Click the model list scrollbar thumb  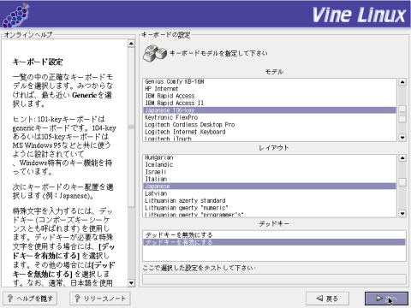click(402, 114)
